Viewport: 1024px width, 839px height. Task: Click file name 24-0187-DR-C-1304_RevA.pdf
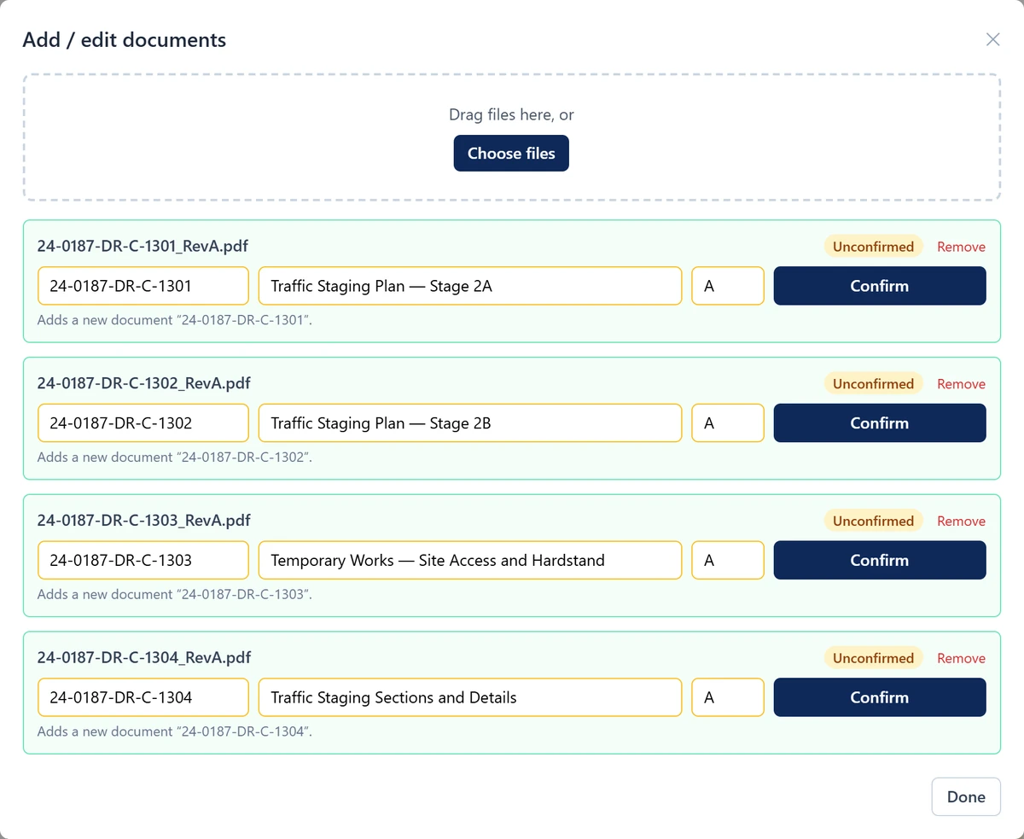point(144,658)
